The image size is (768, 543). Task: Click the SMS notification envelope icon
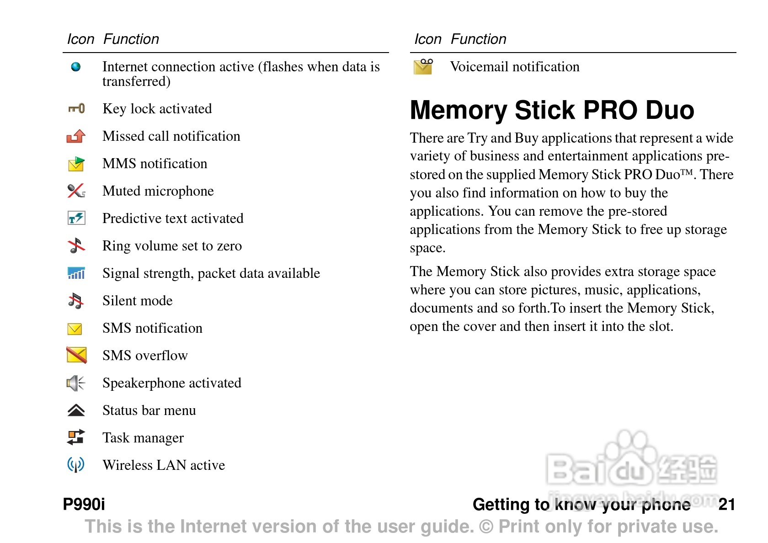(x=75, y=329)
